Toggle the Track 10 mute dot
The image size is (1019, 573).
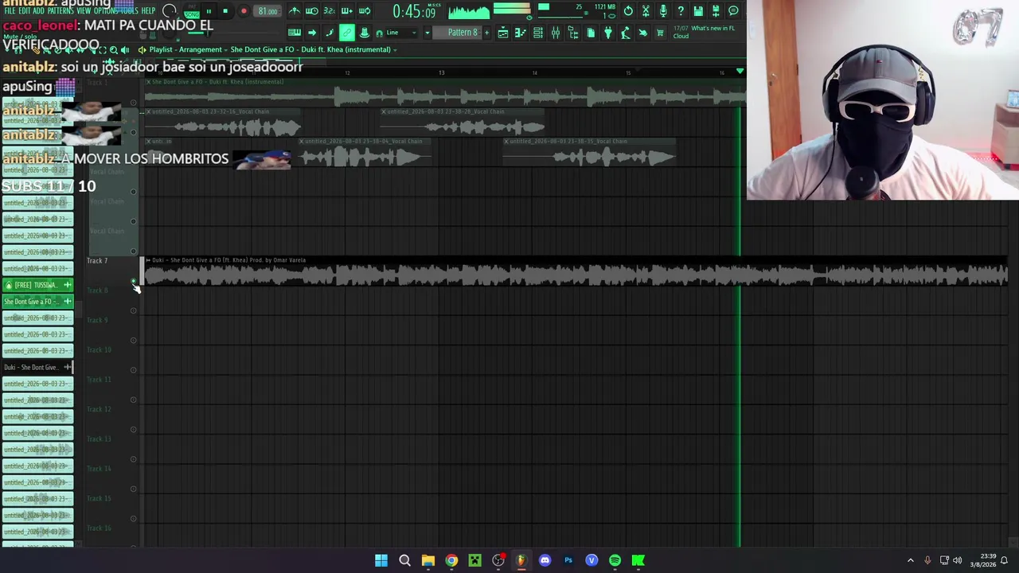click(x=134, y=370)
